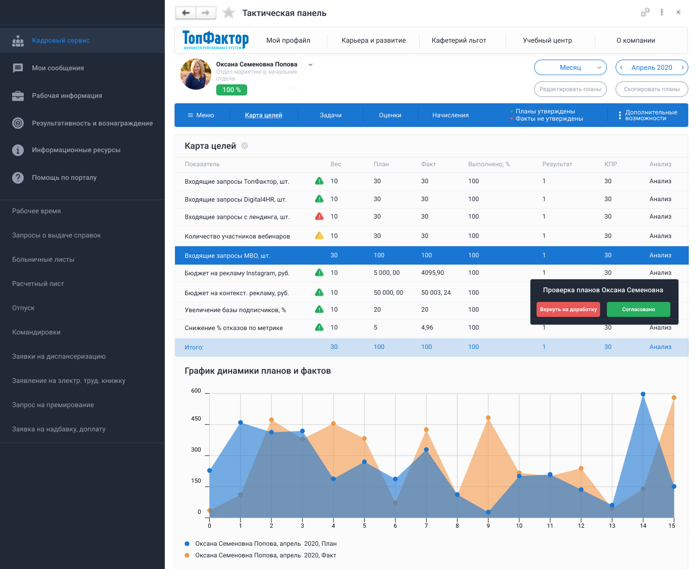Click the yellow warning icon for вебинаров row
698x569 pixels.
coord(319,236)
